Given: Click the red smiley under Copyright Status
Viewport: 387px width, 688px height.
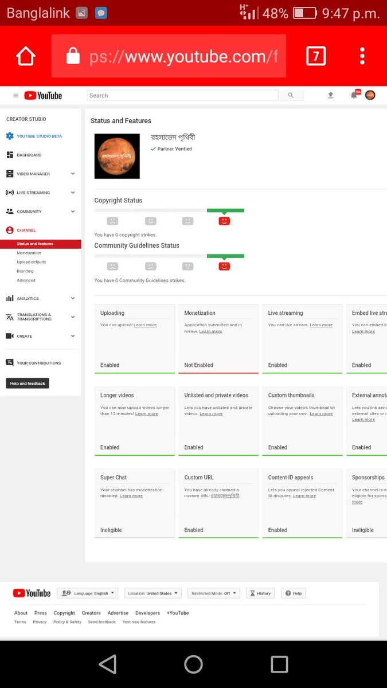Looking at the screenshot, I should coord(224,221).
